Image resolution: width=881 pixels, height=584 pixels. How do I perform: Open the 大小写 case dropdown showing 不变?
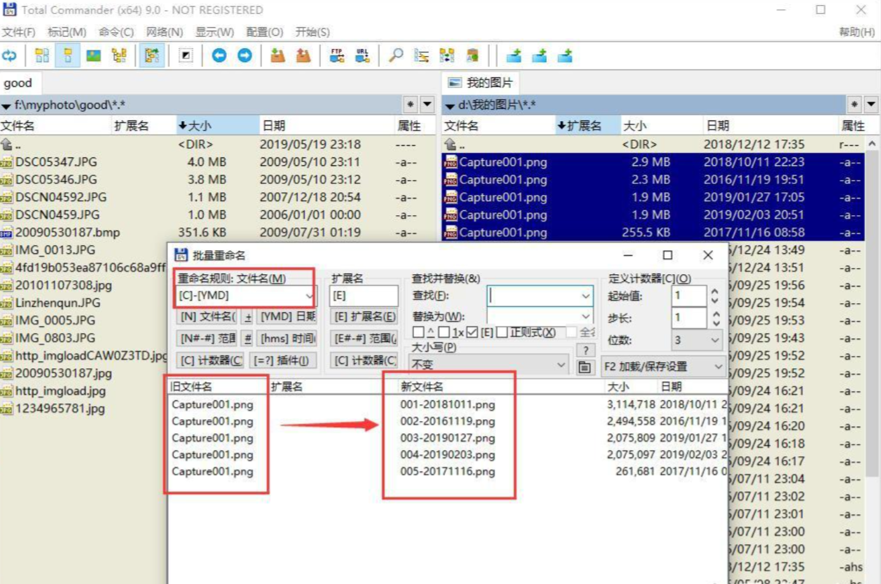coord(489,365)
